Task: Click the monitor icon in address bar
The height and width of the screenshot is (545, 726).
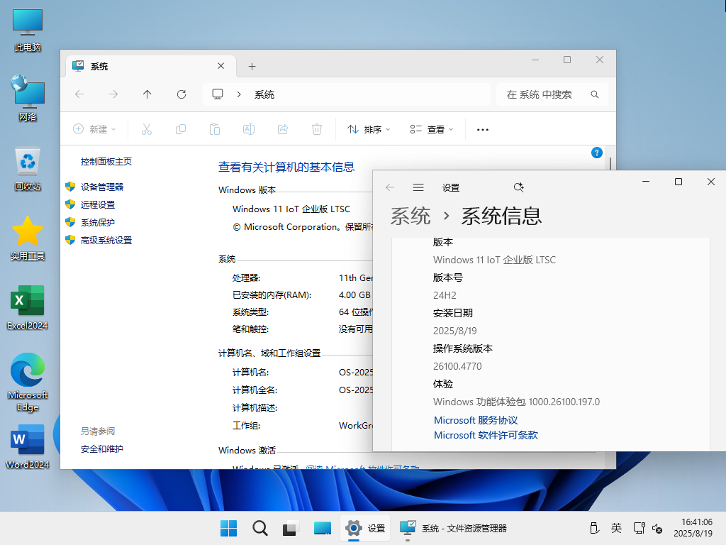Action: 218,94
